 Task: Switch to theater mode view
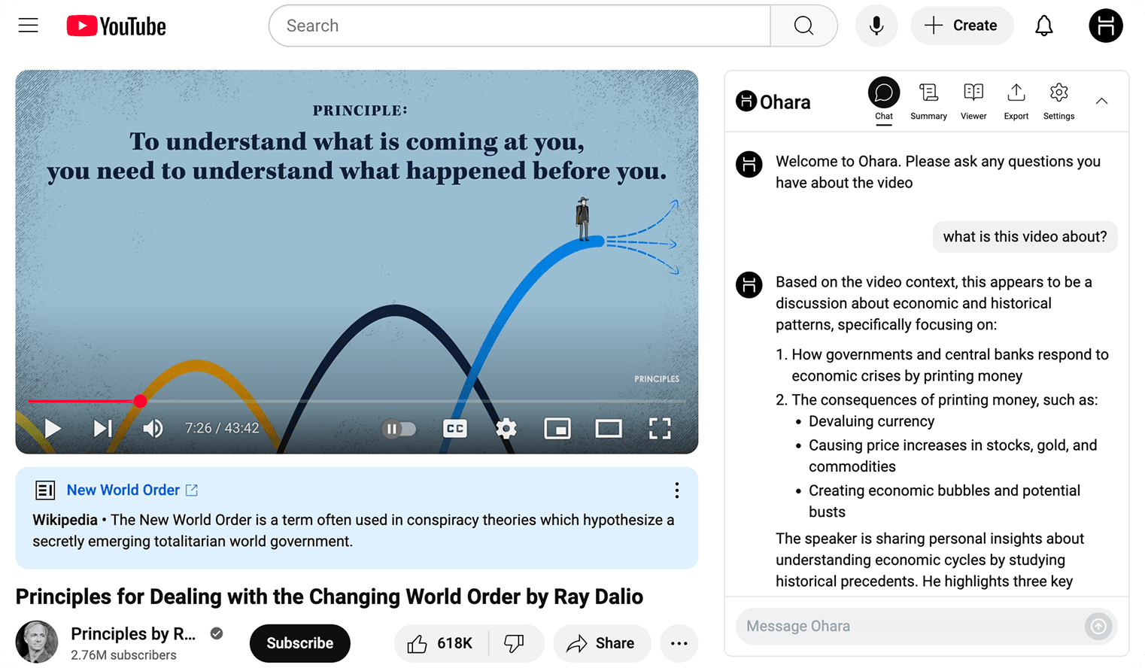pos(608,428)
